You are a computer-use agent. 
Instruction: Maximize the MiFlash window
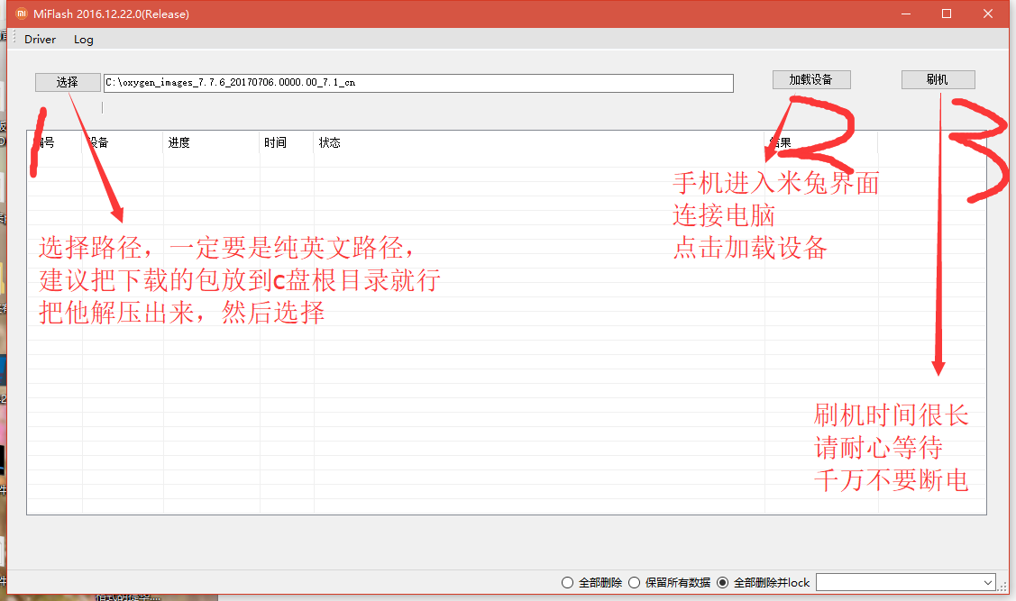click(947, 14)
